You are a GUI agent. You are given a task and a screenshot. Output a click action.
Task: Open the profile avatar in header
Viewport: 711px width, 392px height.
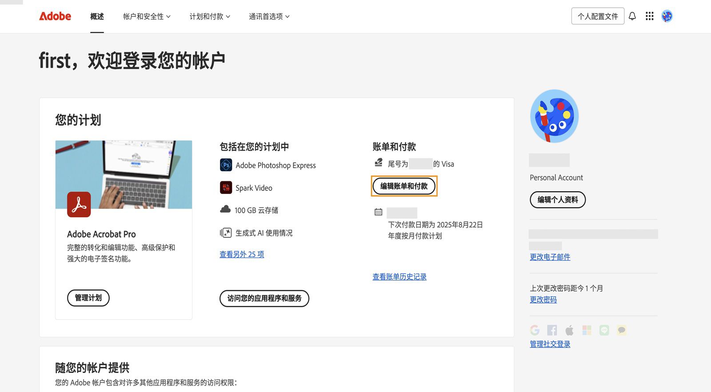(667, 16)
